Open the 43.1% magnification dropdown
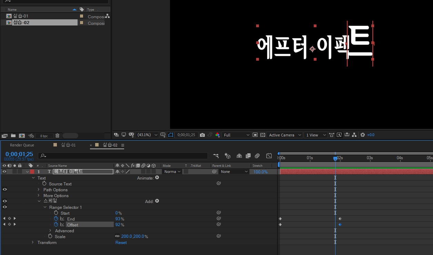The height and width of the screenshot is (255, 433). click(x=148, y=135)
